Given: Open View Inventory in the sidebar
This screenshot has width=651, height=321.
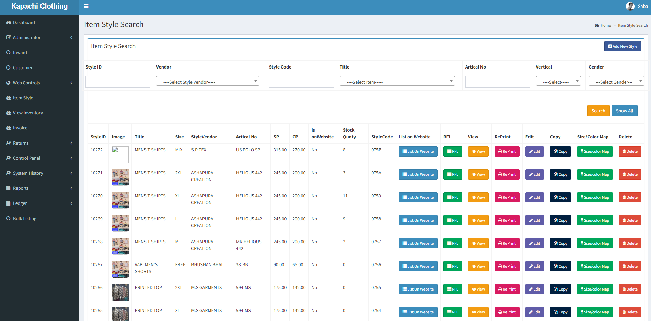Looking at the screenshot, I should [28, 113].
